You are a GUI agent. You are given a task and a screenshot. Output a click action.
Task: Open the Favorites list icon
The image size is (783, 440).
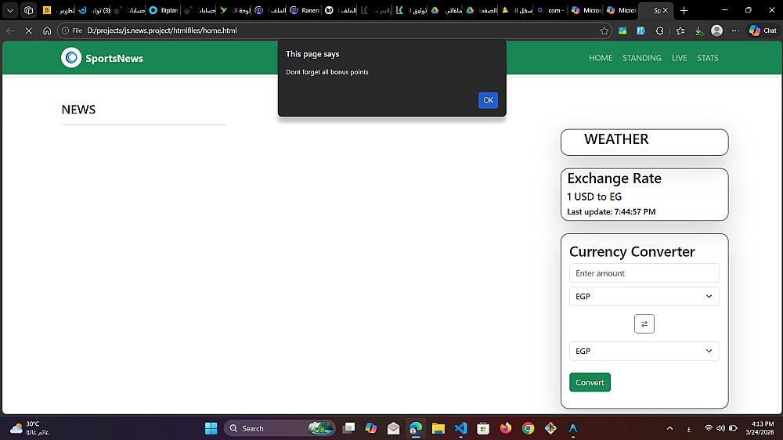680,31
